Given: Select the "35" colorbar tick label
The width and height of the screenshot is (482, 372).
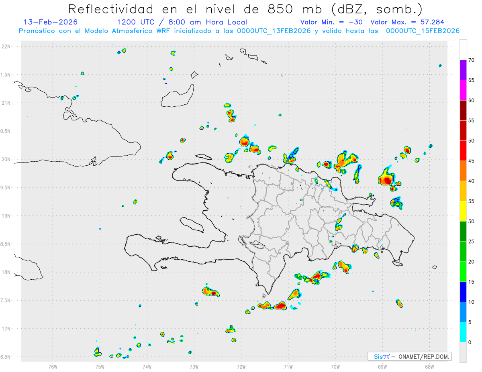Looking at the screenshot, I should point(472,201).
